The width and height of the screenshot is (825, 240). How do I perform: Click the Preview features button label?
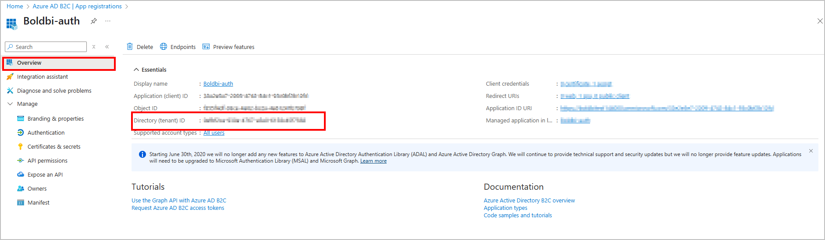pyautogui.click(x=234, y=47)
